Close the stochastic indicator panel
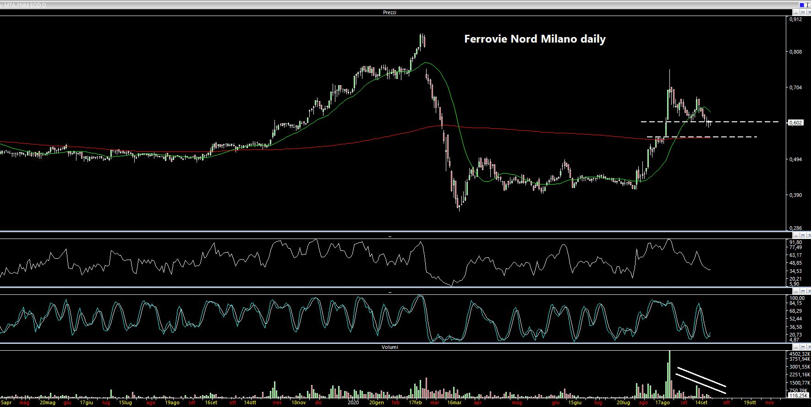Screen dimensions: 811x407 click(x=809, y=291)
